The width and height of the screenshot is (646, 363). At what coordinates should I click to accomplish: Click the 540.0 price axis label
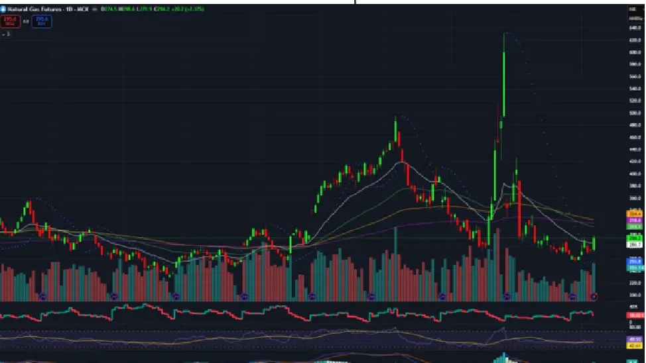635,89
